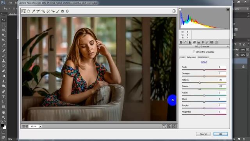250x141 pixels.
Task: Click zoom in button below preview
Action: click(x=27, y=126)
